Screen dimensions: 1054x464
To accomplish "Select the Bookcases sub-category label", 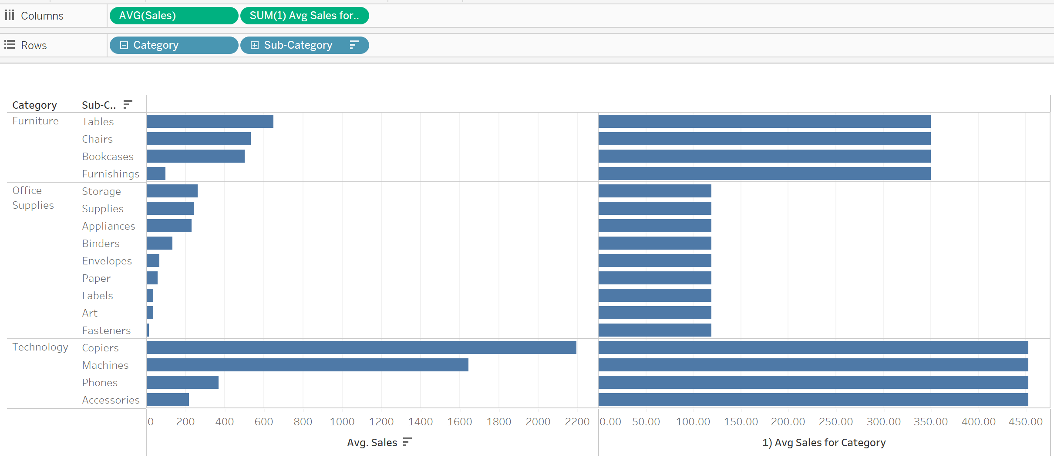I will pyautogui.click(x=108, y=157).
